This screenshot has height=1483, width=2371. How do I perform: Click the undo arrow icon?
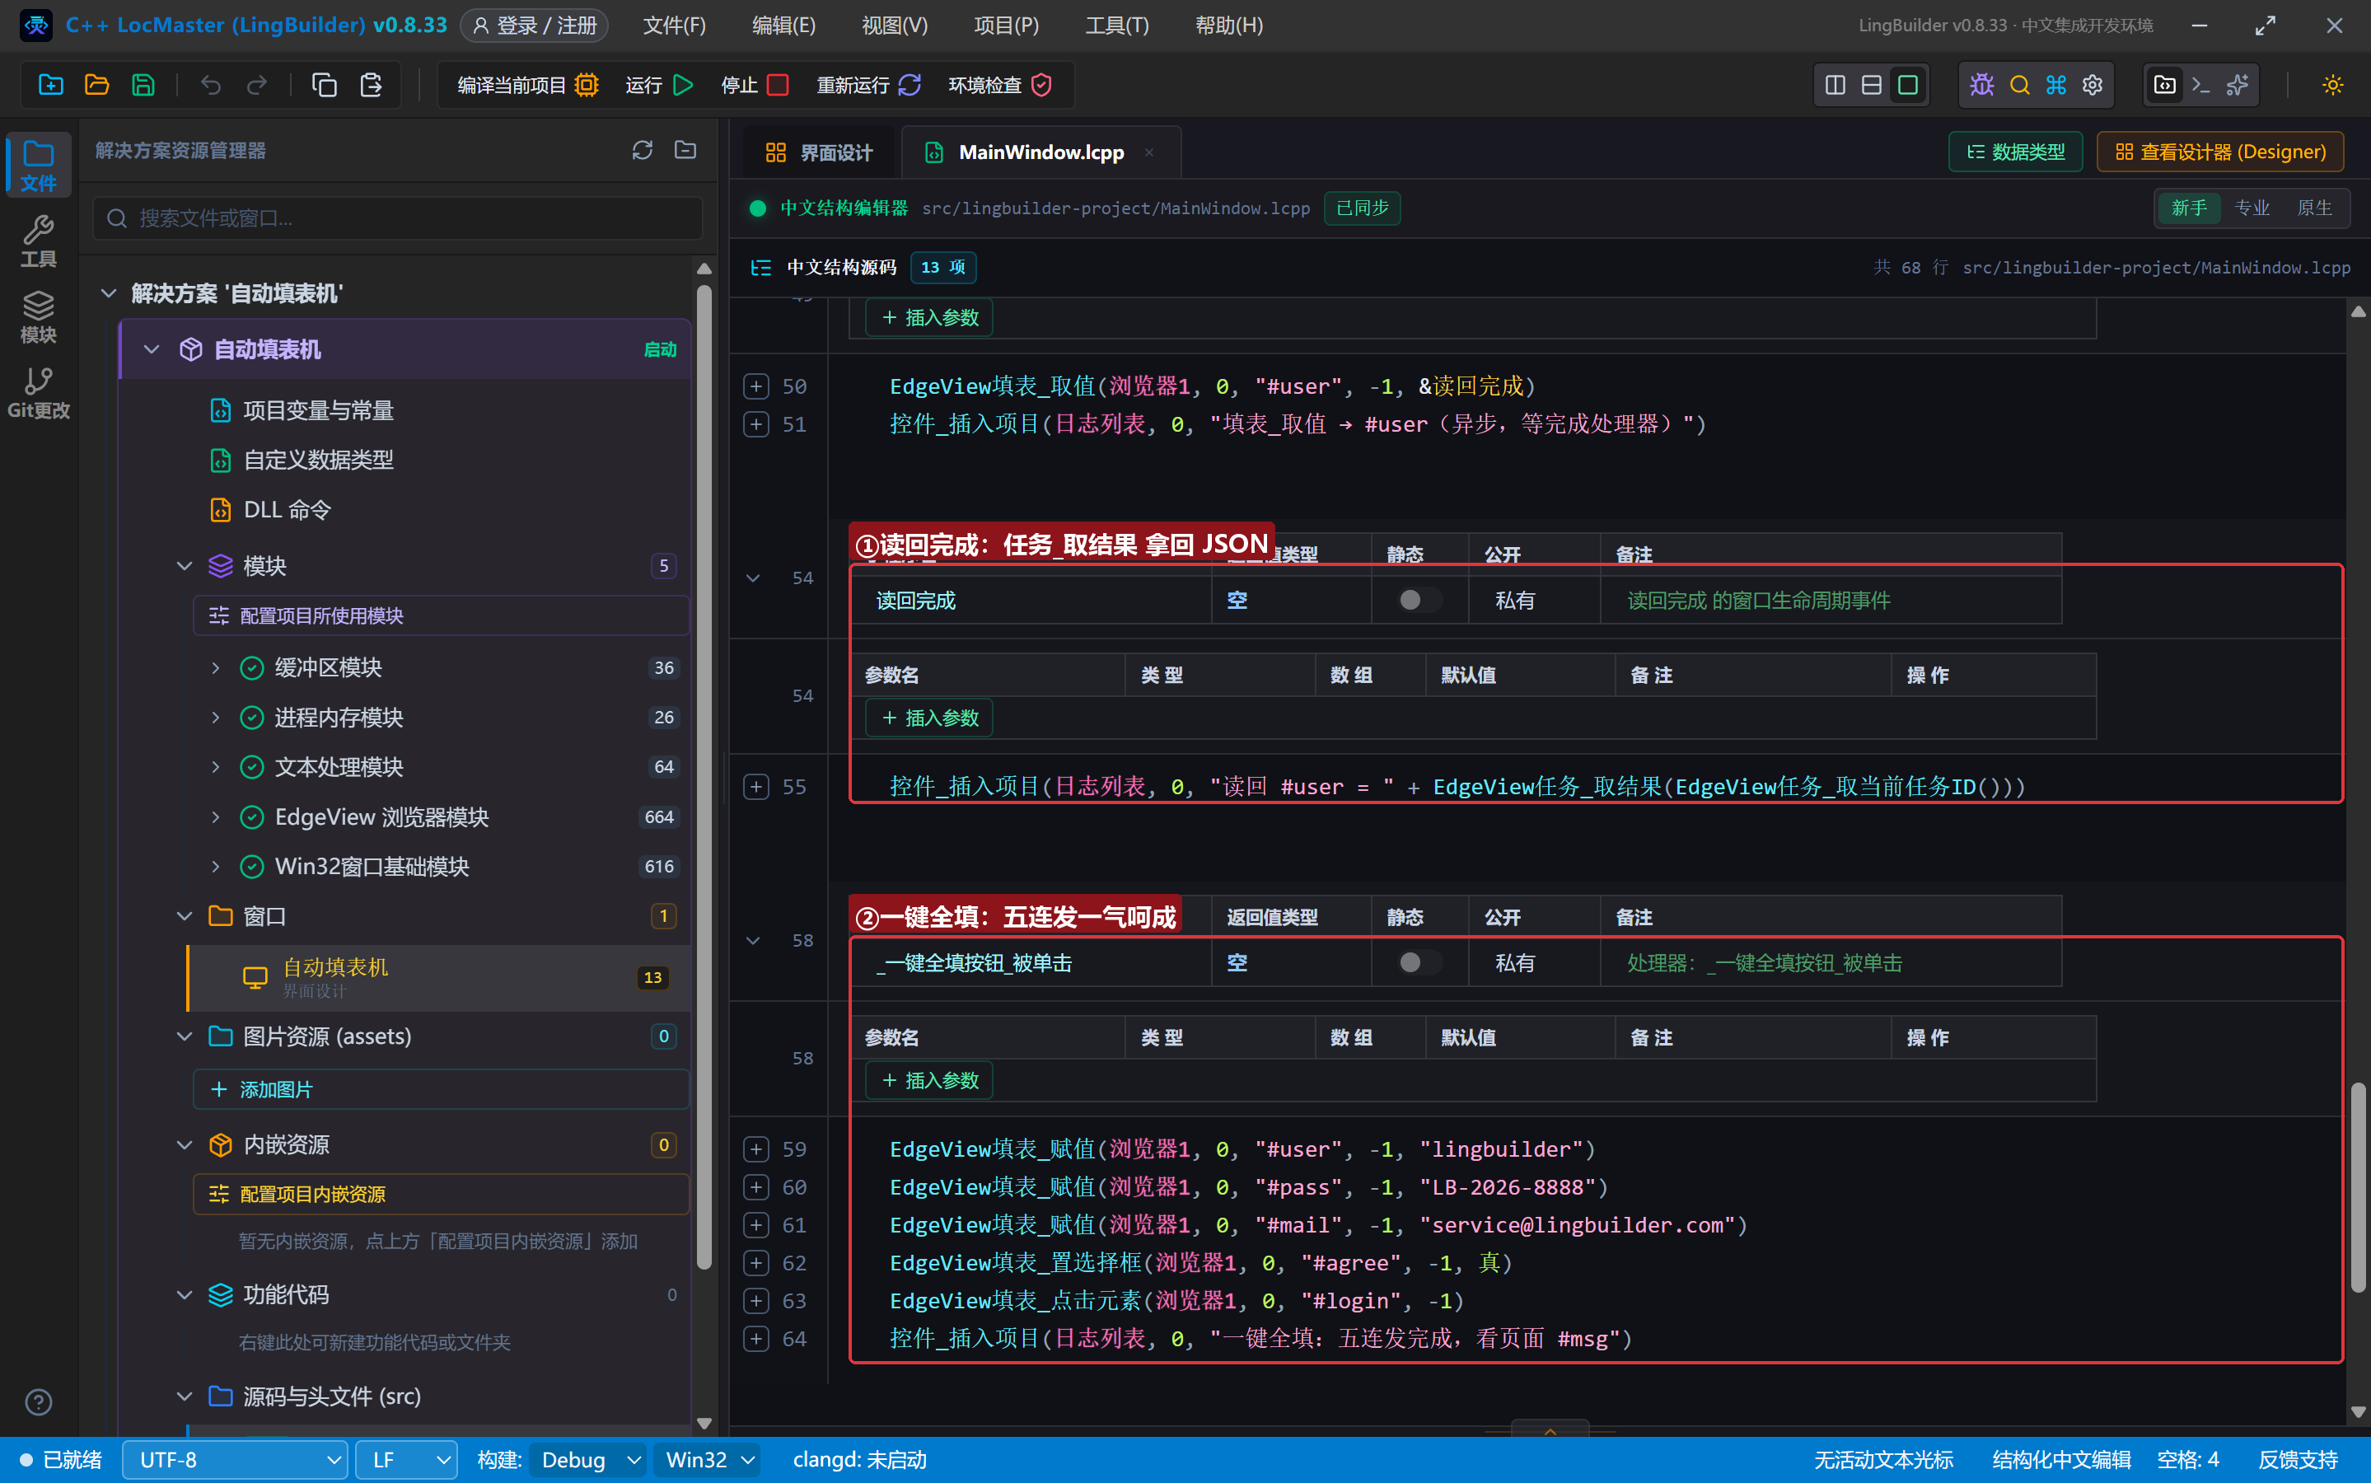click(210, 86)
